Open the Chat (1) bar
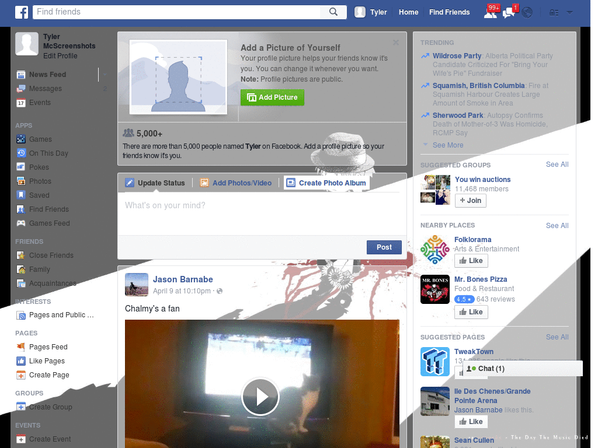 click(x=523, y=369)
